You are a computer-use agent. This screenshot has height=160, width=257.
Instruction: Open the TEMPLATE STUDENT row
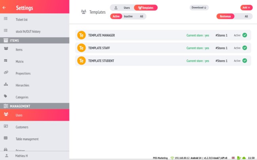click(x=163, y=61)
